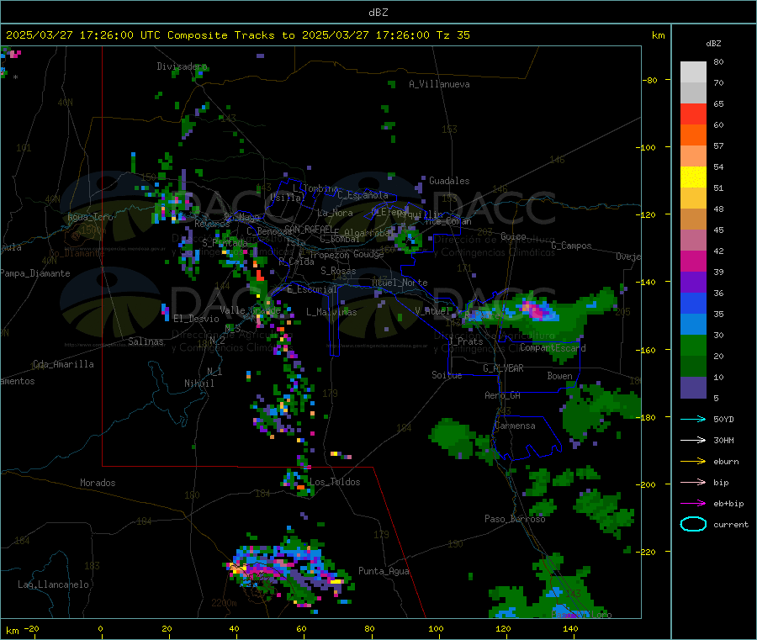This screenshot has width=757, height=640.
Task: Click the Atuel_Norte place label
Action: click(x=400, y=283)
